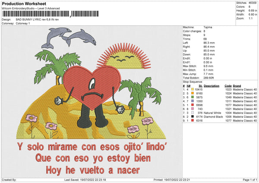Click the Stitches value 46309
This screenshot has width=259, height=183.
[x=253, y=3]
